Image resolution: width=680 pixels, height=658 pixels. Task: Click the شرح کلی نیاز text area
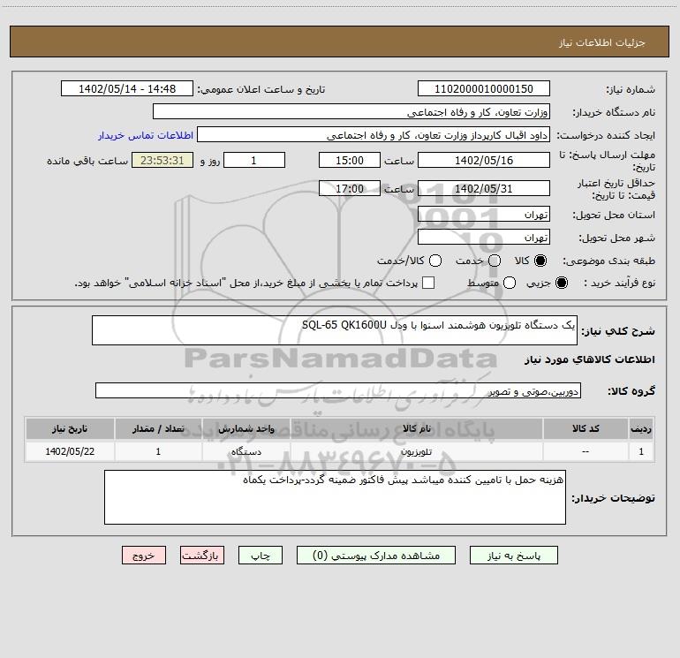point(335,330)
